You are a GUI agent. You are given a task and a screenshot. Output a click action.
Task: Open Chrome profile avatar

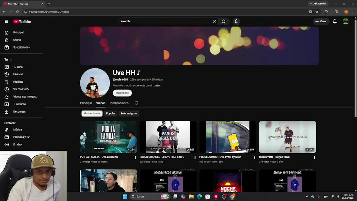point(346,12)
